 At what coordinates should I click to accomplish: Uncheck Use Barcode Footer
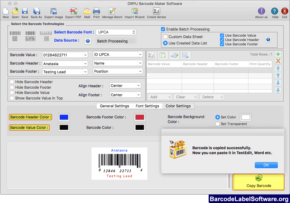[222, 44]
